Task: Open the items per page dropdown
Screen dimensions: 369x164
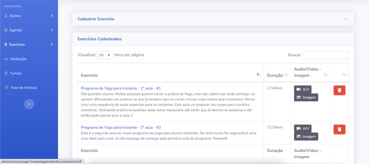Action: coord(105,55)
